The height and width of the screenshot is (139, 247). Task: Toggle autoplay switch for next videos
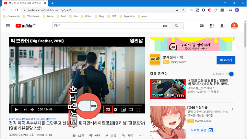(x=230, y=74)
